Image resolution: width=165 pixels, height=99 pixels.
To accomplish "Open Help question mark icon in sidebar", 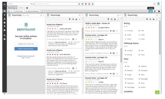I will (5, 39).
